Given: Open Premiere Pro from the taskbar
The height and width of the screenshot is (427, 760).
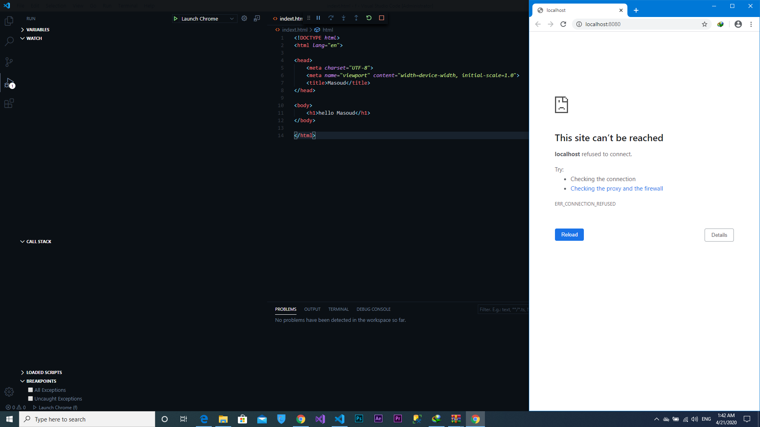Looking at the screenshot, I should pyautogui.click(x=398, y=419).
